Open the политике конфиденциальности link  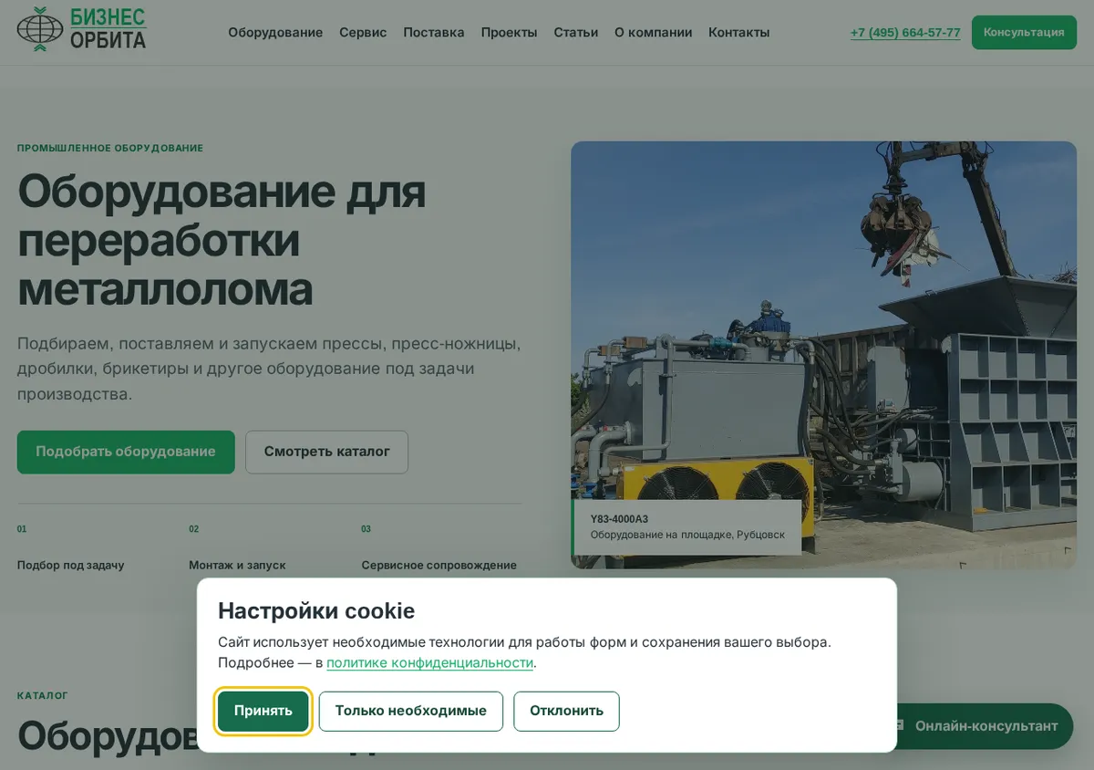(429, 663)
